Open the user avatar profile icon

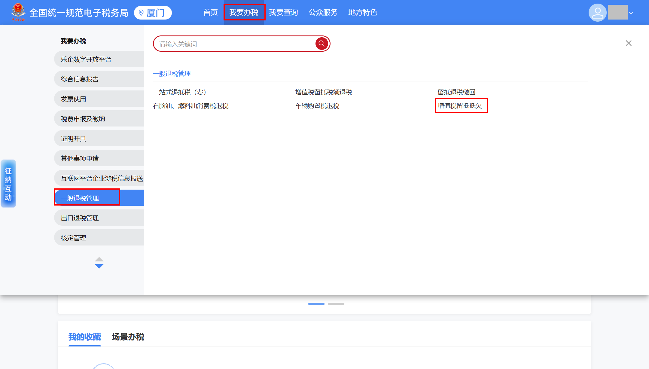coord(597,12)
